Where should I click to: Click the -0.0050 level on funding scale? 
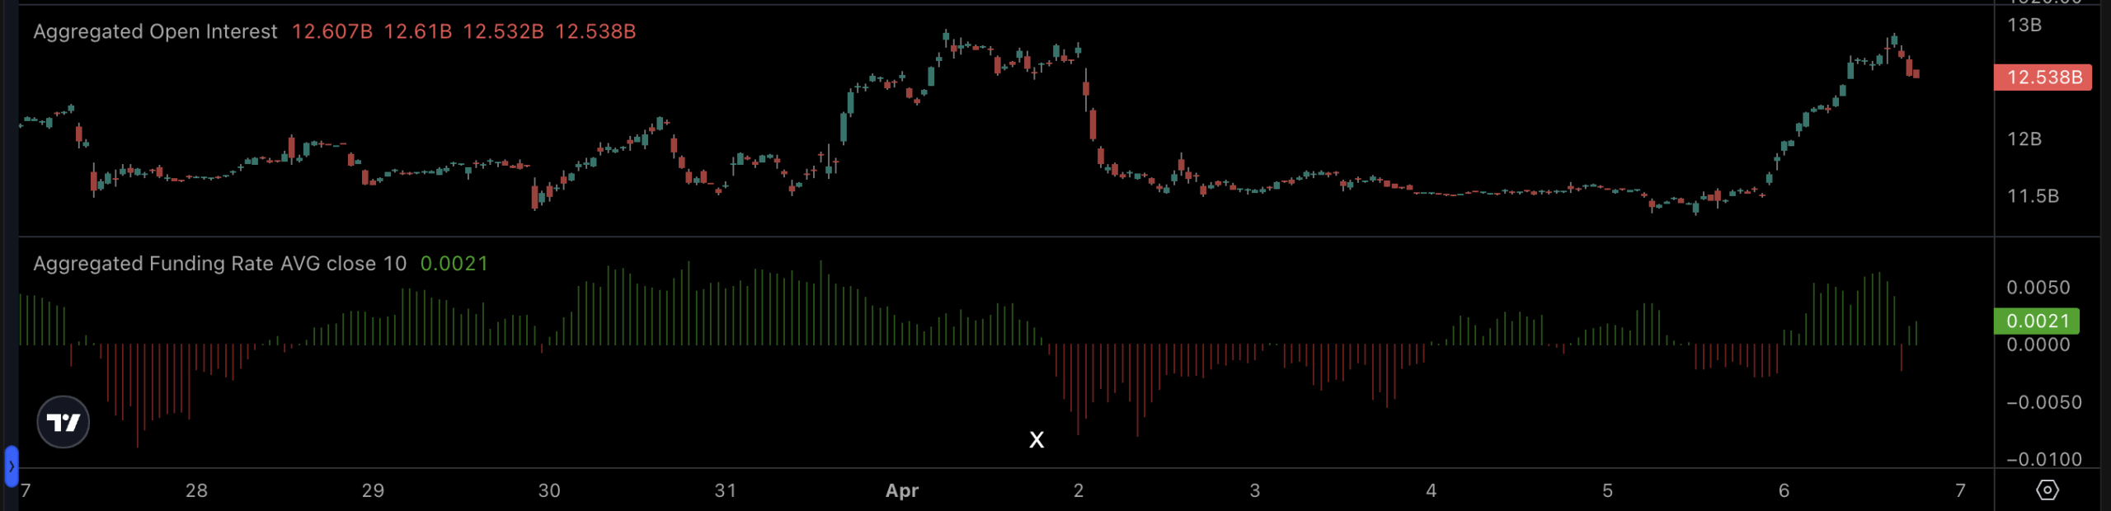pyautogui.click(x=2043, y=402)
